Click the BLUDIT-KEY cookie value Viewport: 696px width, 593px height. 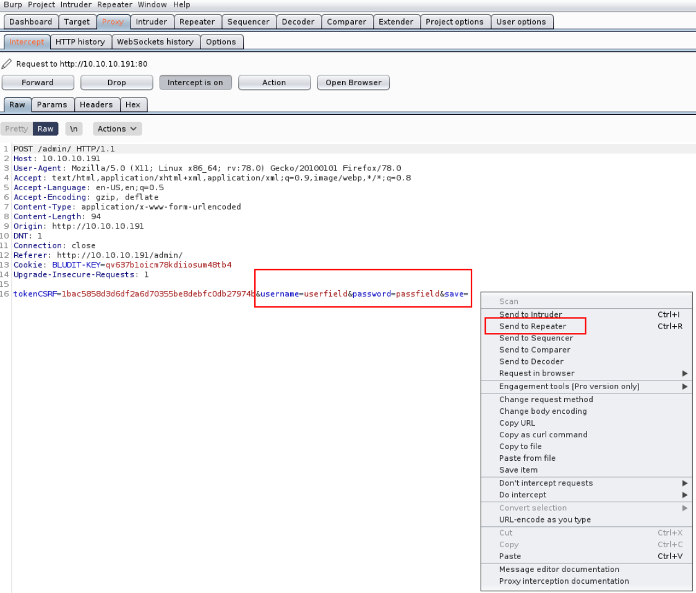[168, 264]
